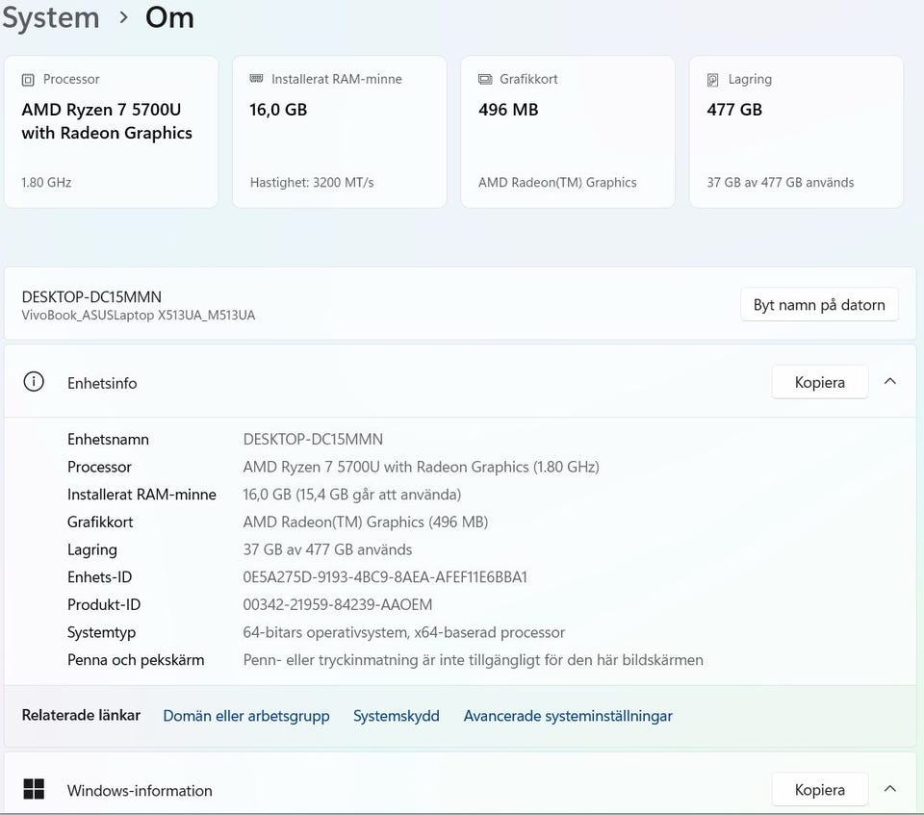Select the Lagring card showing 477 GB
The width and height of the screenshot is (924, 815).
(796, 132)
